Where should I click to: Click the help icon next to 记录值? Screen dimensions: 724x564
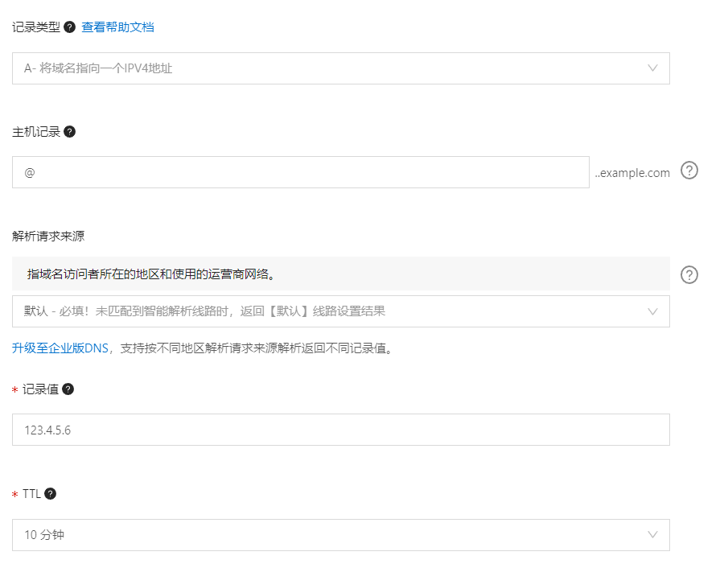point(68,389)
